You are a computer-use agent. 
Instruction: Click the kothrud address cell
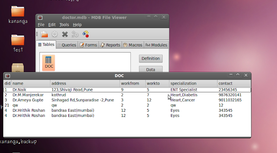59,95
